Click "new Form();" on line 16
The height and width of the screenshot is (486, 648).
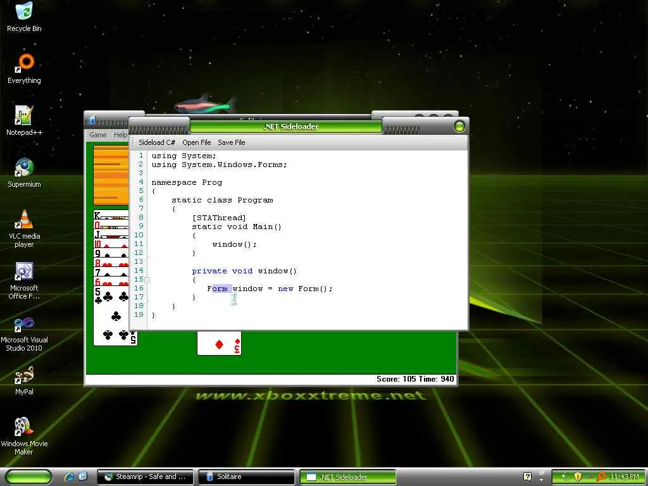point(306,289)
